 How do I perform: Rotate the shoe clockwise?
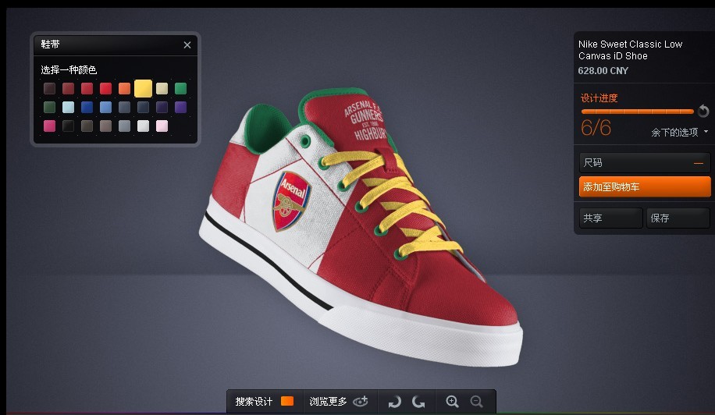[x=419, y=402]
